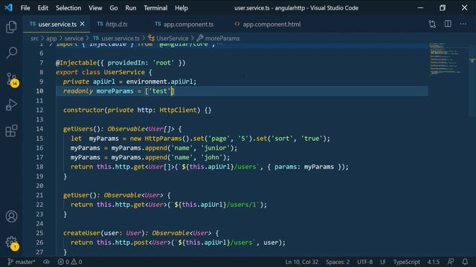Image resolution: width=476 pixels, height=267 pixels.
Task: Click the constructor keyword on line 12
Action: tap(83, 110)
